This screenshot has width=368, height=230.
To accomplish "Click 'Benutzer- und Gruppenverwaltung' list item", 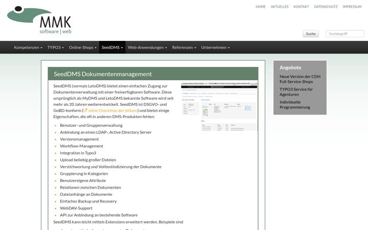I will pyautogui.click(x=91, y=125).
